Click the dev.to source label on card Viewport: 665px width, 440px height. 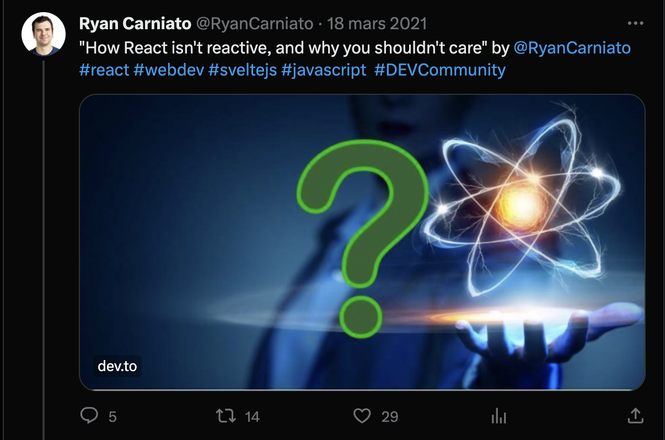pos(117,366)
